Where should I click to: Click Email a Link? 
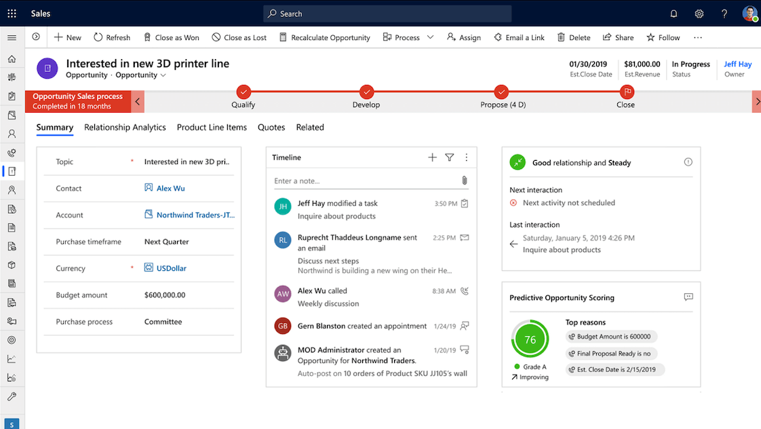(x=519, y=37)
